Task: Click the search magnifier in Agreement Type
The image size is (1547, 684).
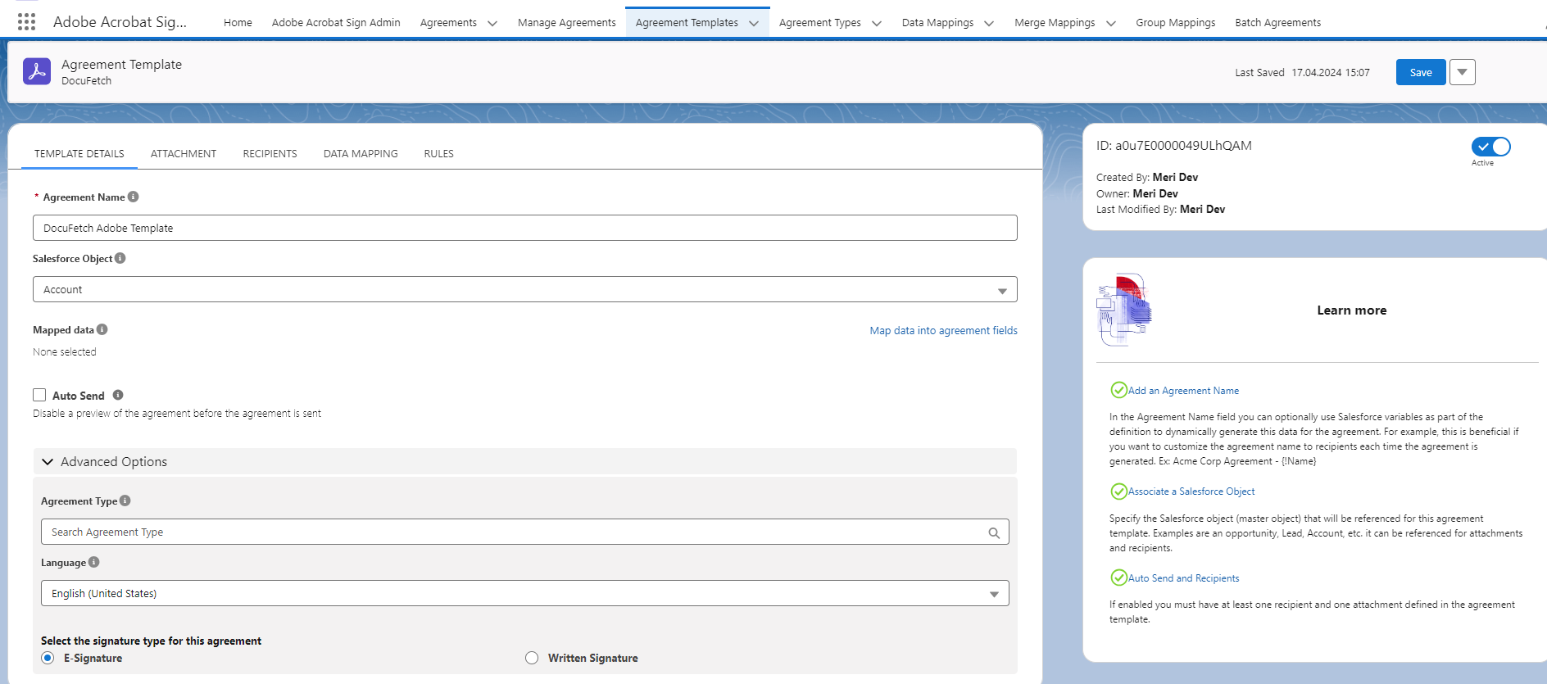Action: 994,532
